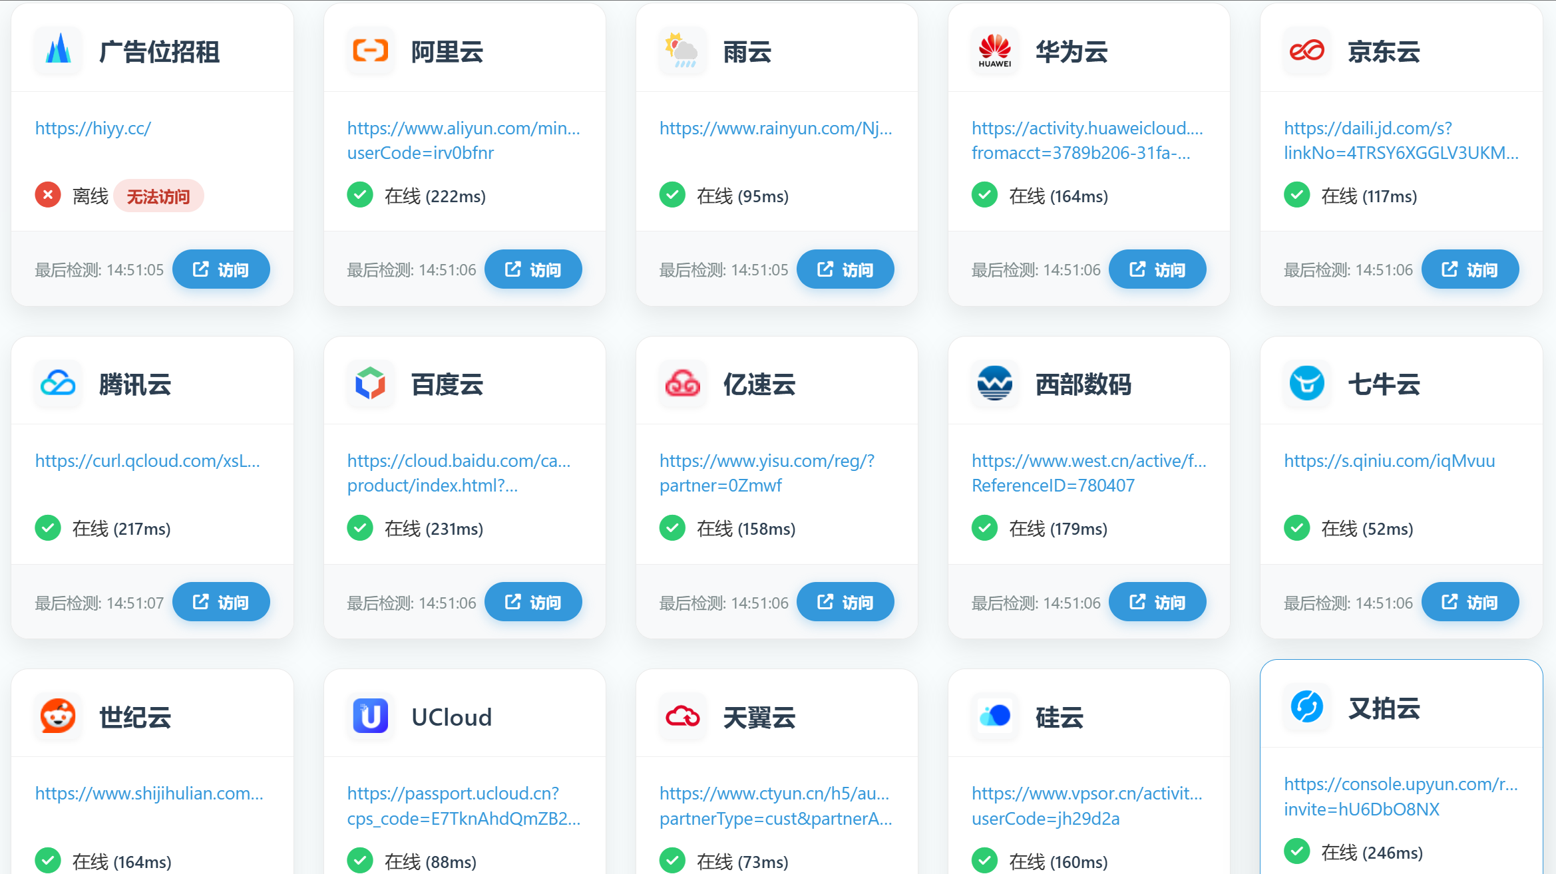Image resolution: width=1556 pixels, height=874 pixels.
Task: Click green online check icon for 雨云
Action: (x=672, y=196)
